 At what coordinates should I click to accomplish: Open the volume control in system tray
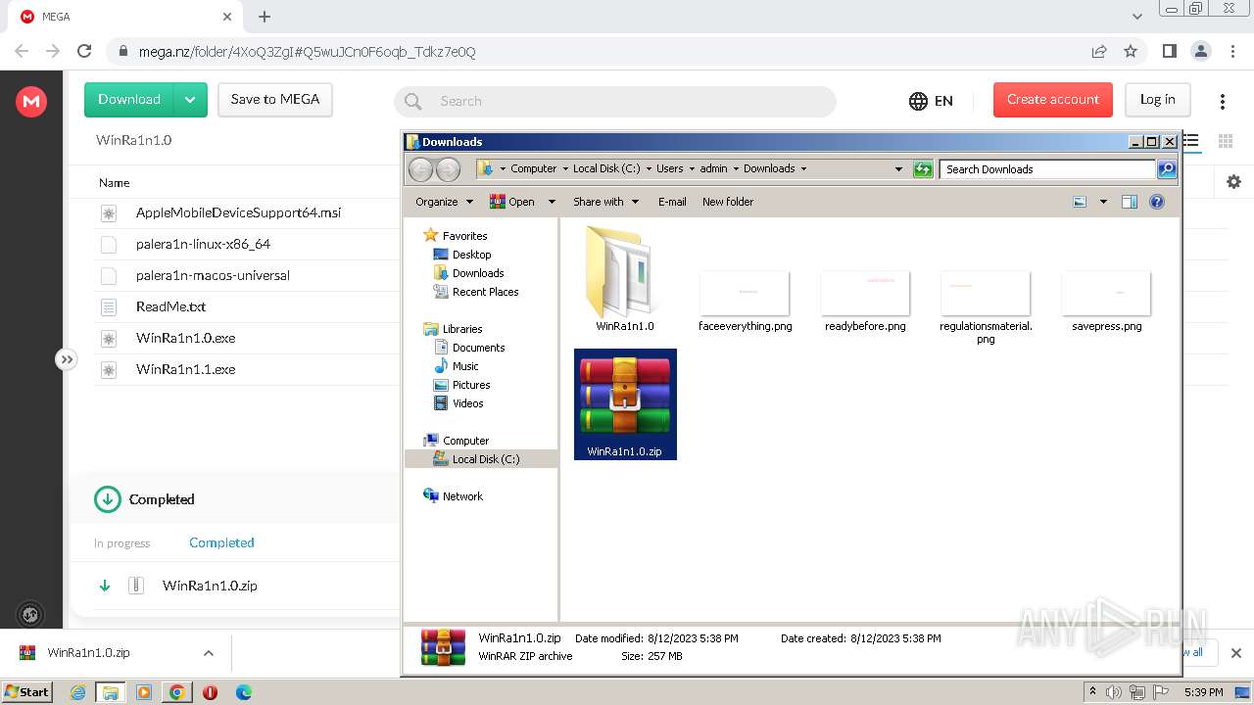(x=1114, y=692)
